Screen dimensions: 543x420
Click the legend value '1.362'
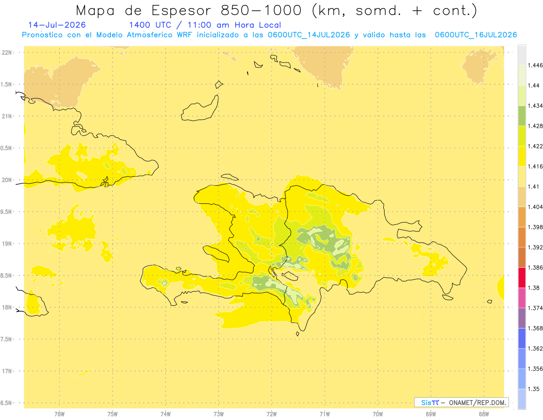coord(535,348)
